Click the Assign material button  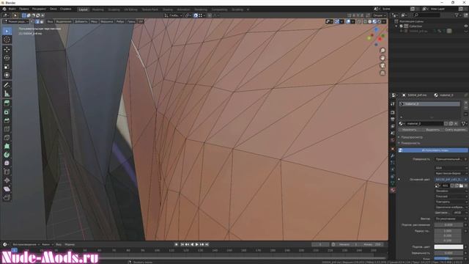click(x=409, y=130)
